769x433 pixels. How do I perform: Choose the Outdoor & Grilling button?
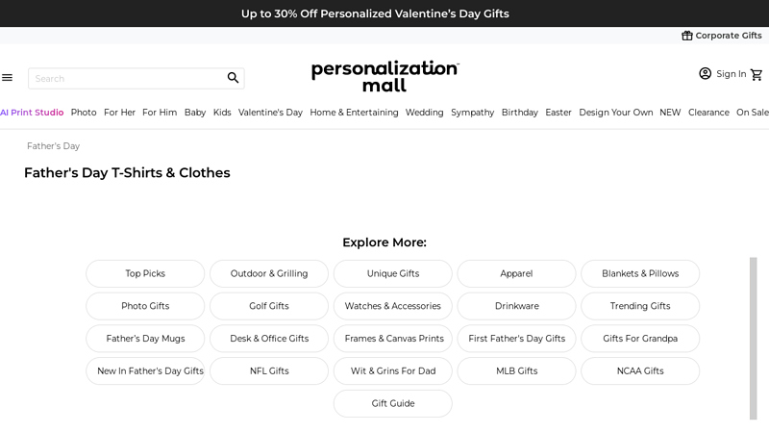[x=269, y=273]
